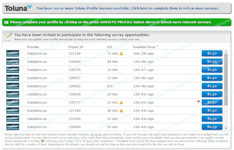
Task: Click the 13m 42s ago timestamp
Action: click(x=143, y=127)
